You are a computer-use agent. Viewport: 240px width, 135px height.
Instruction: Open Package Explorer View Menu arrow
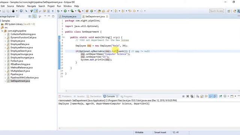pyautogui.click(x=45, y=16)
